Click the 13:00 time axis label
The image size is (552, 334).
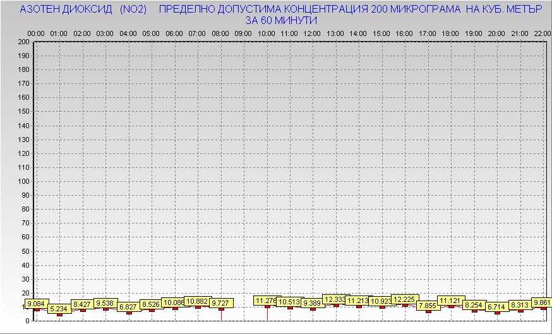pos(335,33)
